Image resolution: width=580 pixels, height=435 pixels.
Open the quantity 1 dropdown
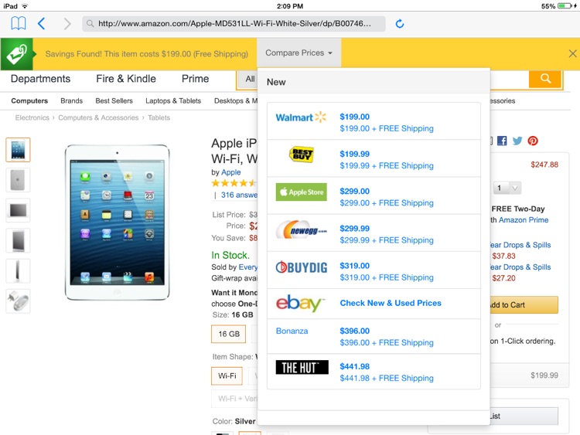point(507,188)
